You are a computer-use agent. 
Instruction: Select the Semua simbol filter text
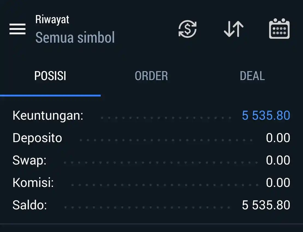tap(75, 37)
